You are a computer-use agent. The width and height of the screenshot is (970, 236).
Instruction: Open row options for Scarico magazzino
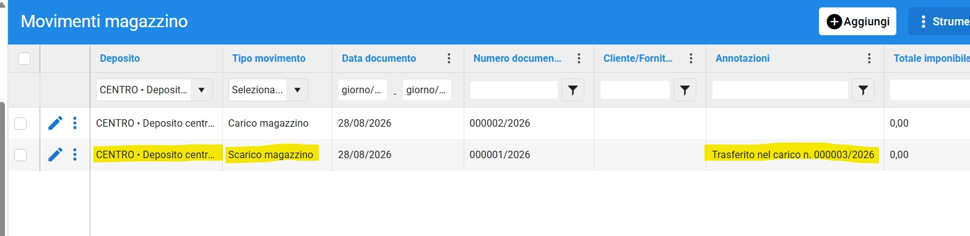coord(75,154)
